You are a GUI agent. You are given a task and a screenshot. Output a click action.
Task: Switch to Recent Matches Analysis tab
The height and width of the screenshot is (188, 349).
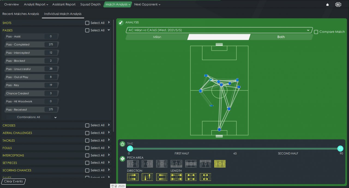pos(21,14)
